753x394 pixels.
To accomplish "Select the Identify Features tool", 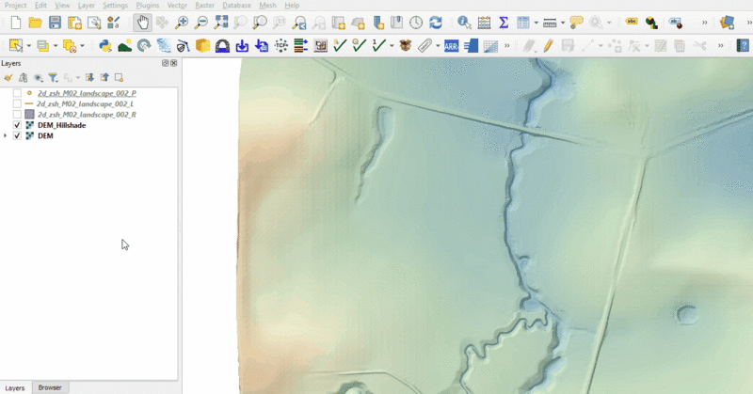I will click(x=464, y=22).
